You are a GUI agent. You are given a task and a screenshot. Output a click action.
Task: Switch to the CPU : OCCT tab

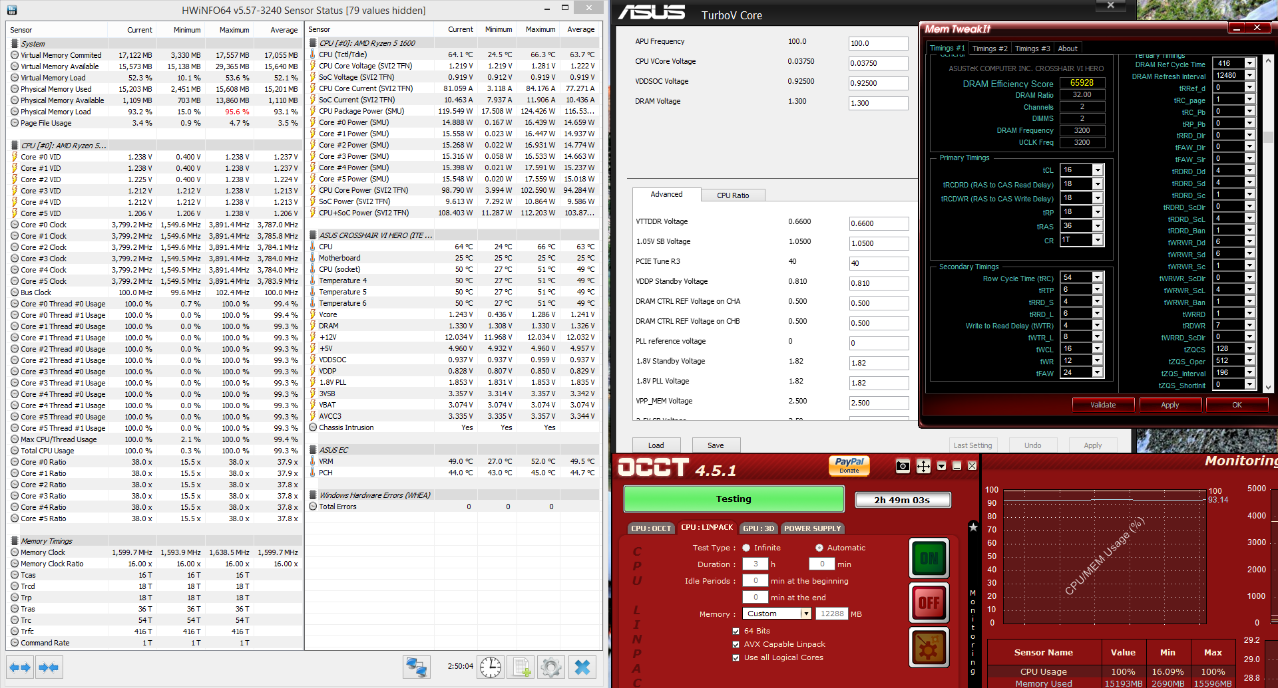click(x=651, y=528)
